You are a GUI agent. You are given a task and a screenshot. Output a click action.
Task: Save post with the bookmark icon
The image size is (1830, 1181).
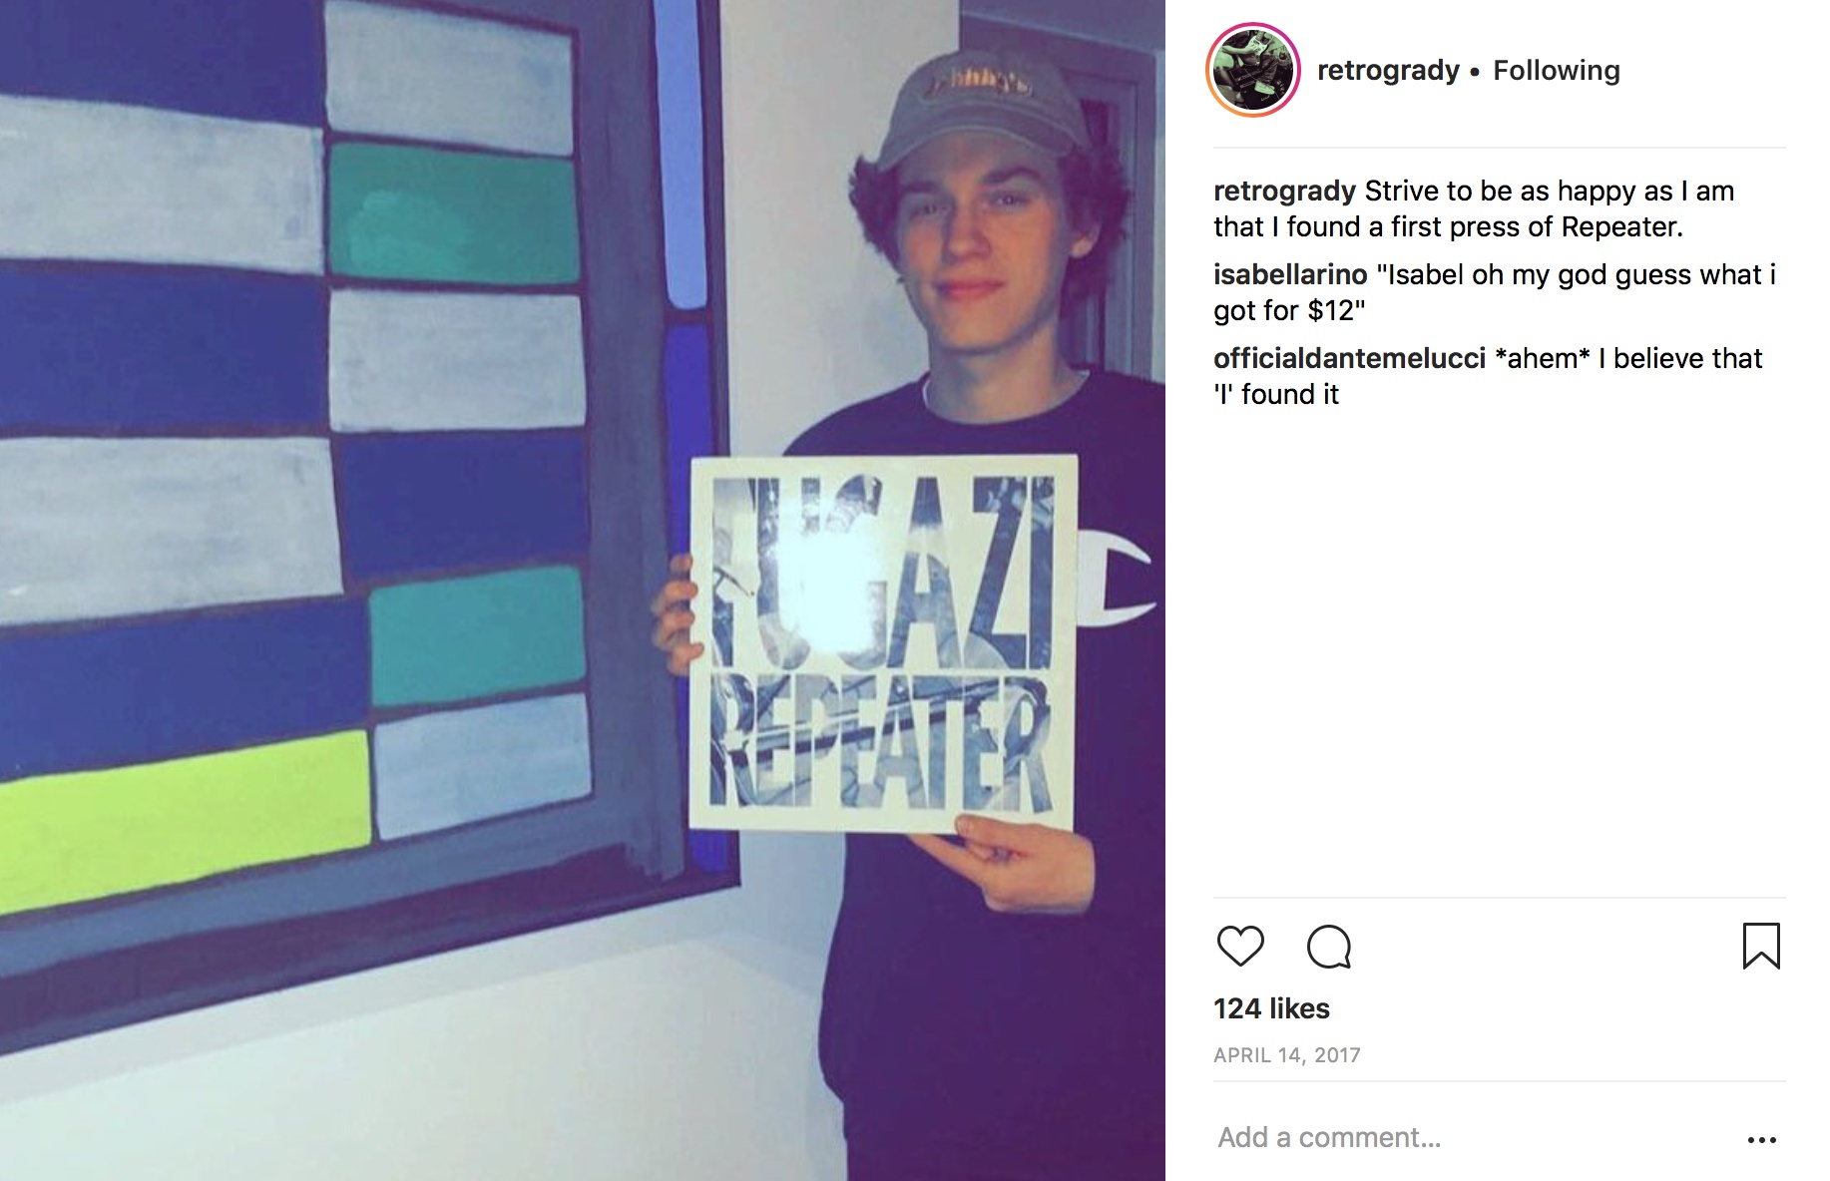pos(1761,946)
